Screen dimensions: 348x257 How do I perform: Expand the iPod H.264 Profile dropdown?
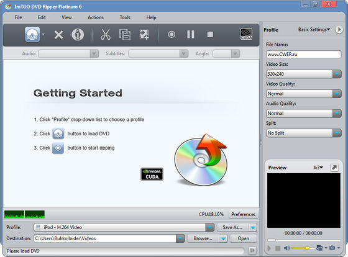[x=210, y=227]
